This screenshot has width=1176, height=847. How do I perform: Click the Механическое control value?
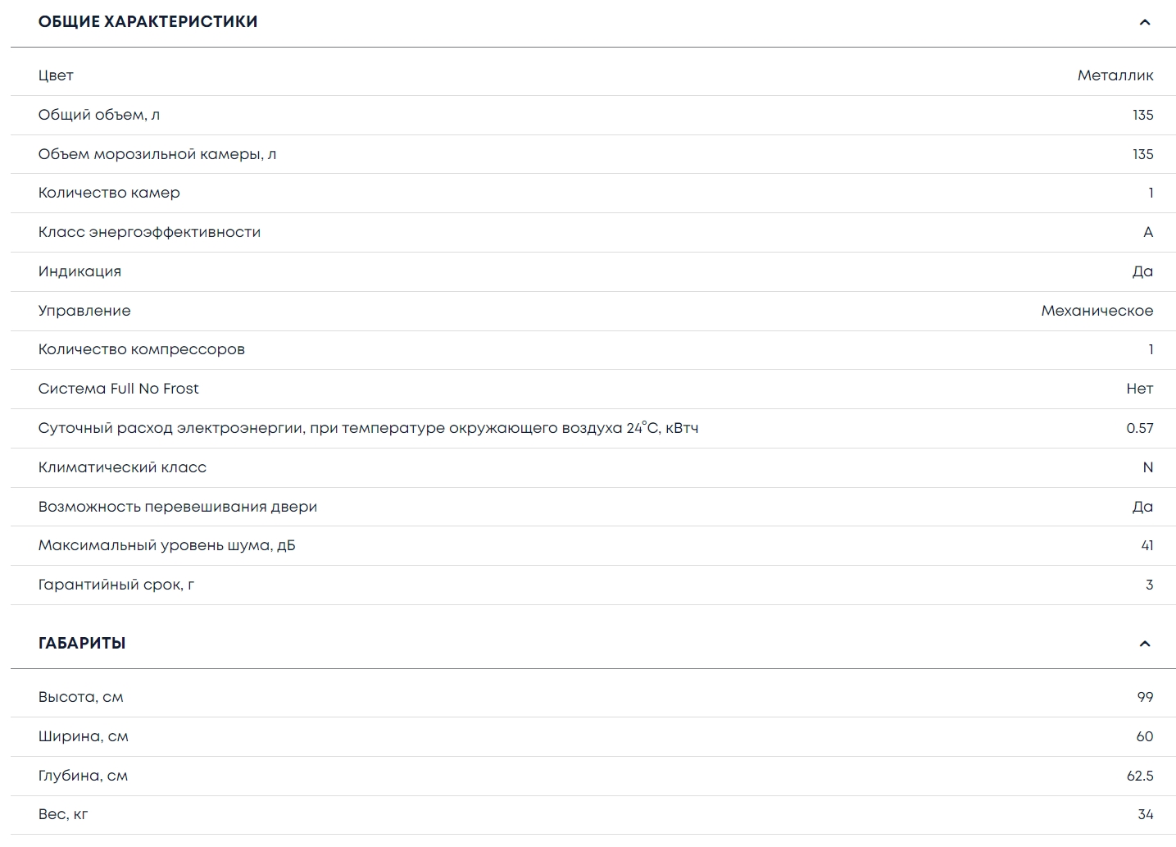pyautogui.click(x=1097, y=311)
